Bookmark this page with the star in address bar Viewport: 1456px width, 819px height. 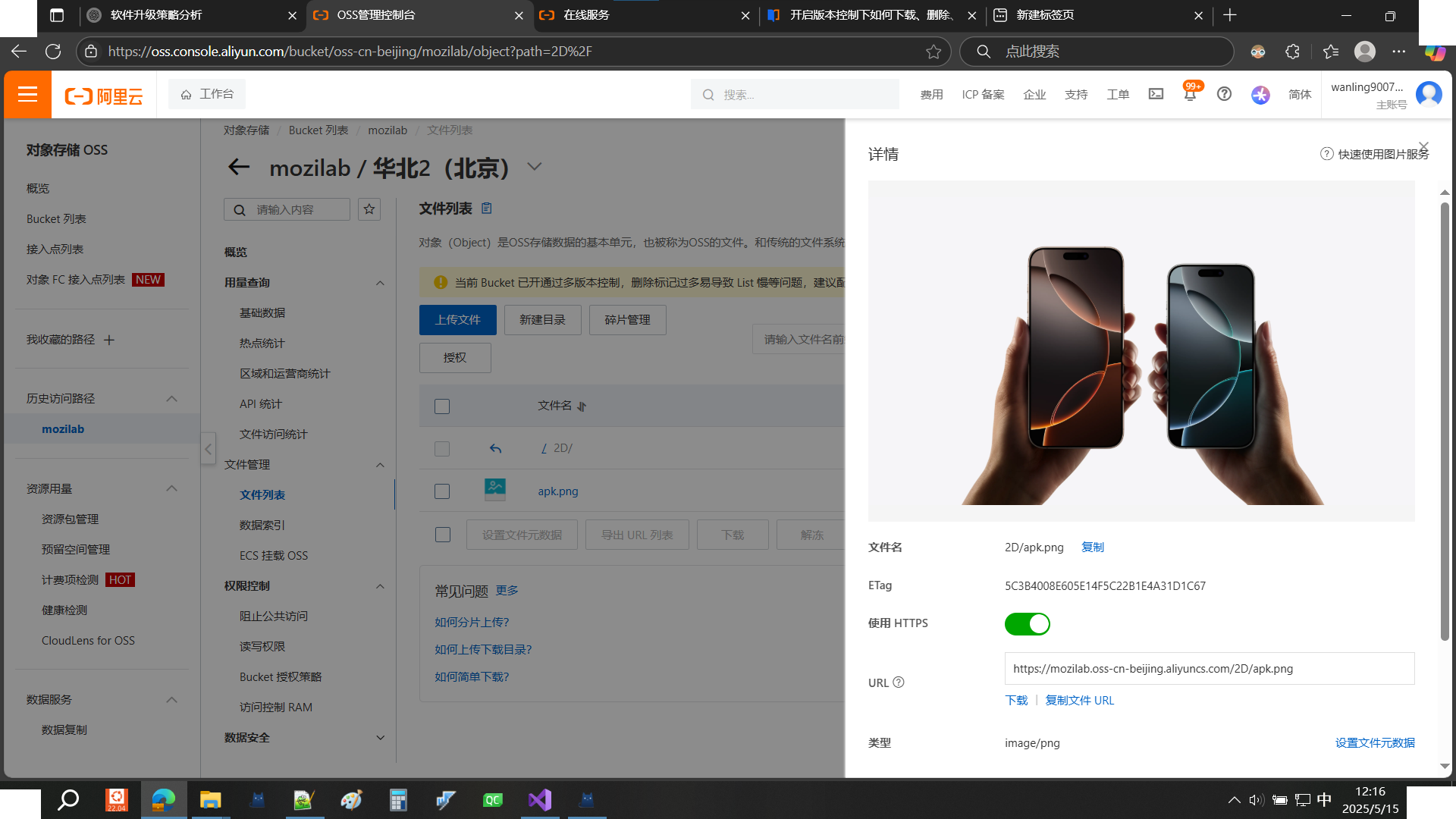tap(934, 52)
